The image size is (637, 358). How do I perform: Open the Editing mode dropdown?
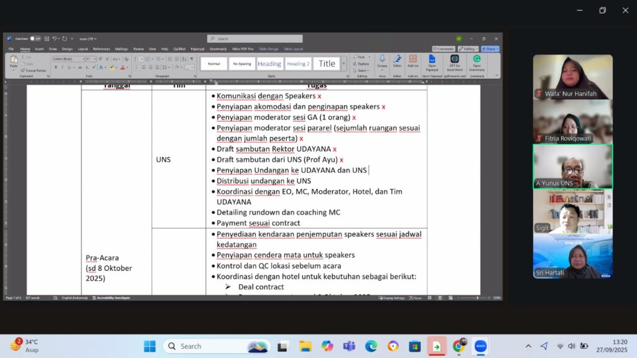pyautogui.click(x=468, y=48)
